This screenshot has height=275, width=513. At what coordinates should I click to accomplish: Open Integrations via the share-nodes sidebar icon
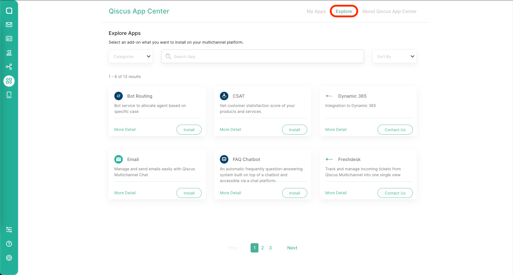[x=9, y=67]
